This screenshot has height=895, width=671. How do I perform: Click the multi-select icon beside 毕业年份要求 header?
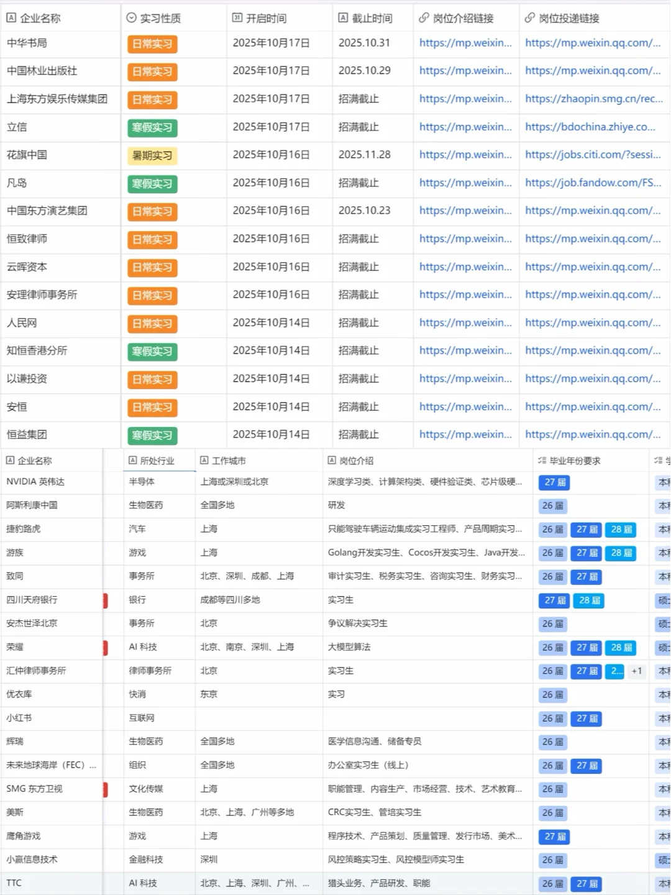point(542,461)
